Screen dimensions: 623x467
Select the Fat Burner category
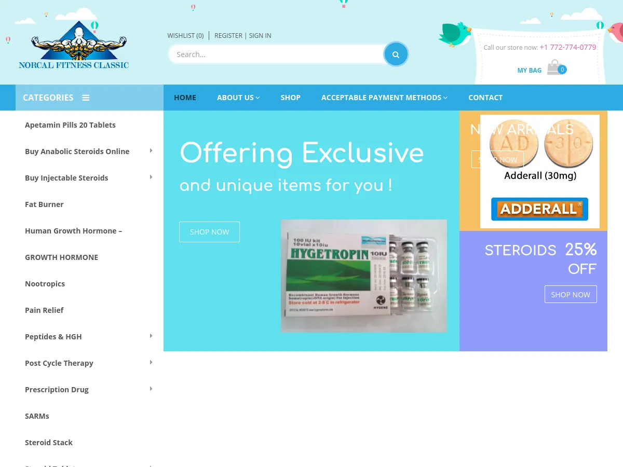(x=44, y=204)
